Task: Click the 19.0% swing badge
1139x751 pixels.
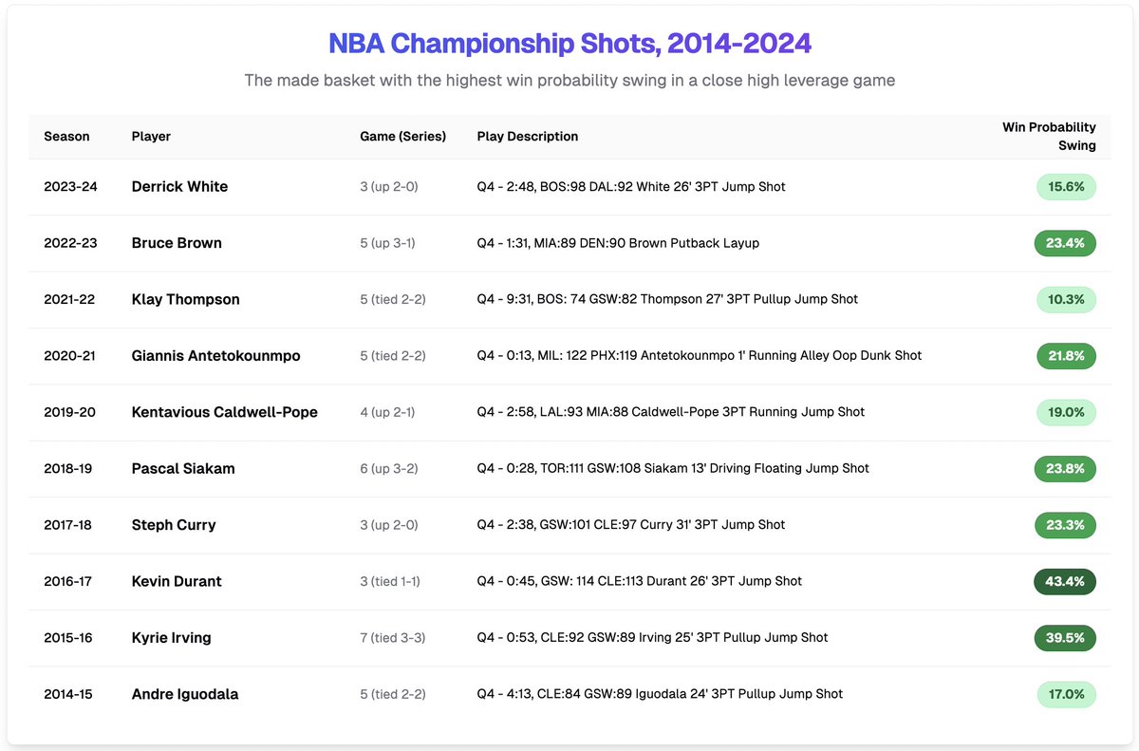Action: tap(1066, 412)
